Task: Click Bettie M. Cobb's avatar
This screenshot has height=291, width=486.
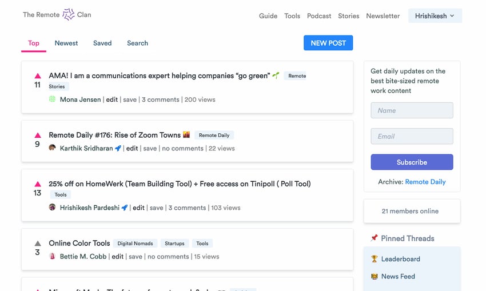Action: coord(52,256)
